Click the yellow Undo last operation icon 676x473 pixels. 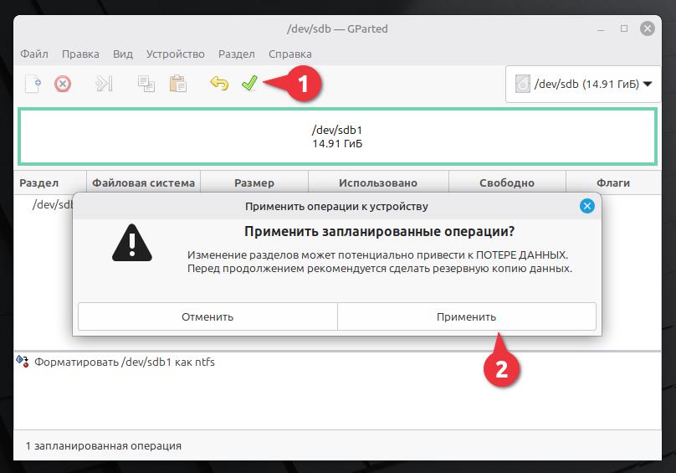(219, 83)
